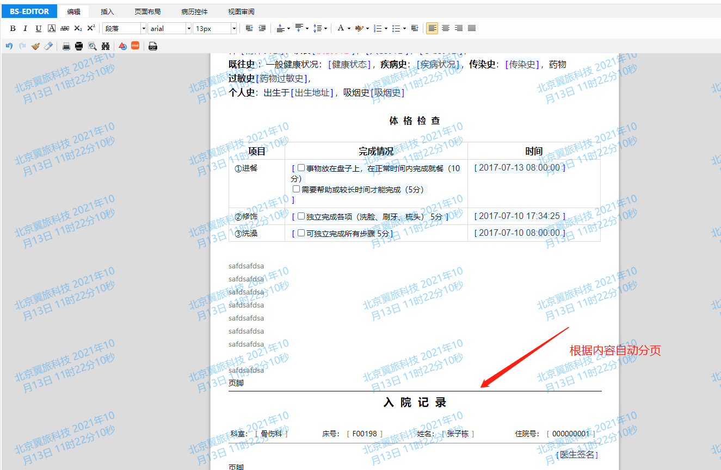
Task: Select the Undo icon
Action: tap(9, 46)
